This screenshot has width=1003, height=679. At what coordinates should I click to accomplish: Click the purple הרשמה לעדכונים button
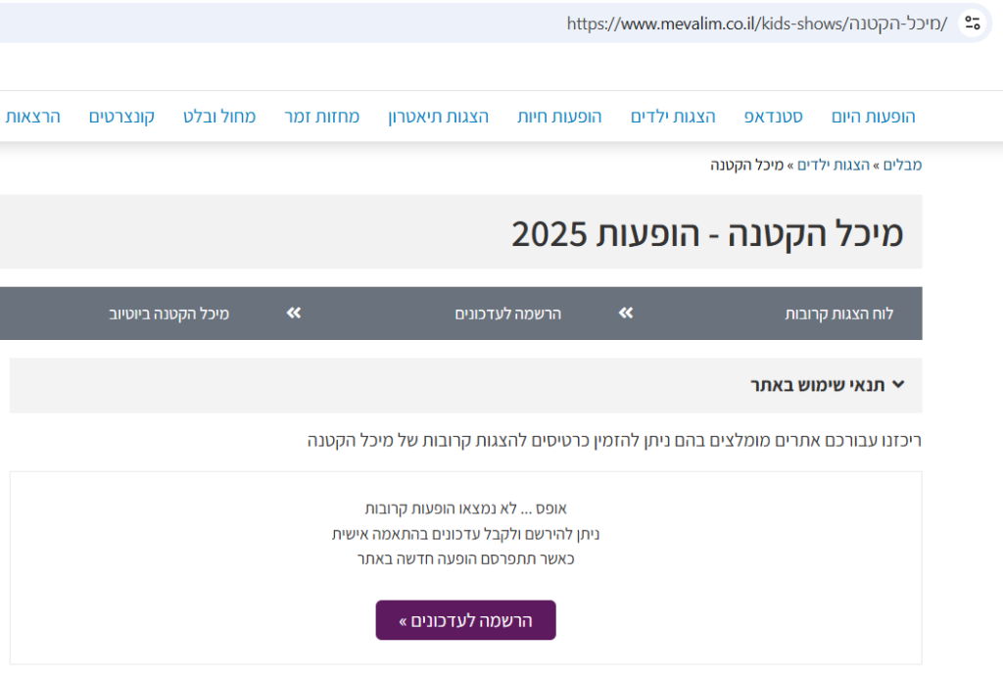465,620
